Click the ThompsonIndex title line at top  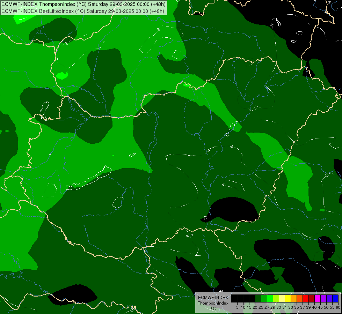[83, 4]
